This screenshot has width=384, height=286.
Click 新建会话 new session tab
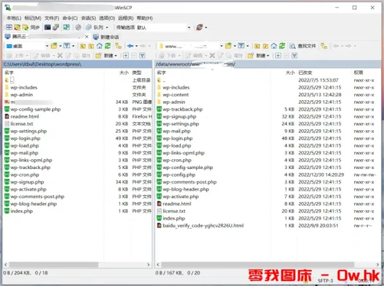click(x=105, y=36)
